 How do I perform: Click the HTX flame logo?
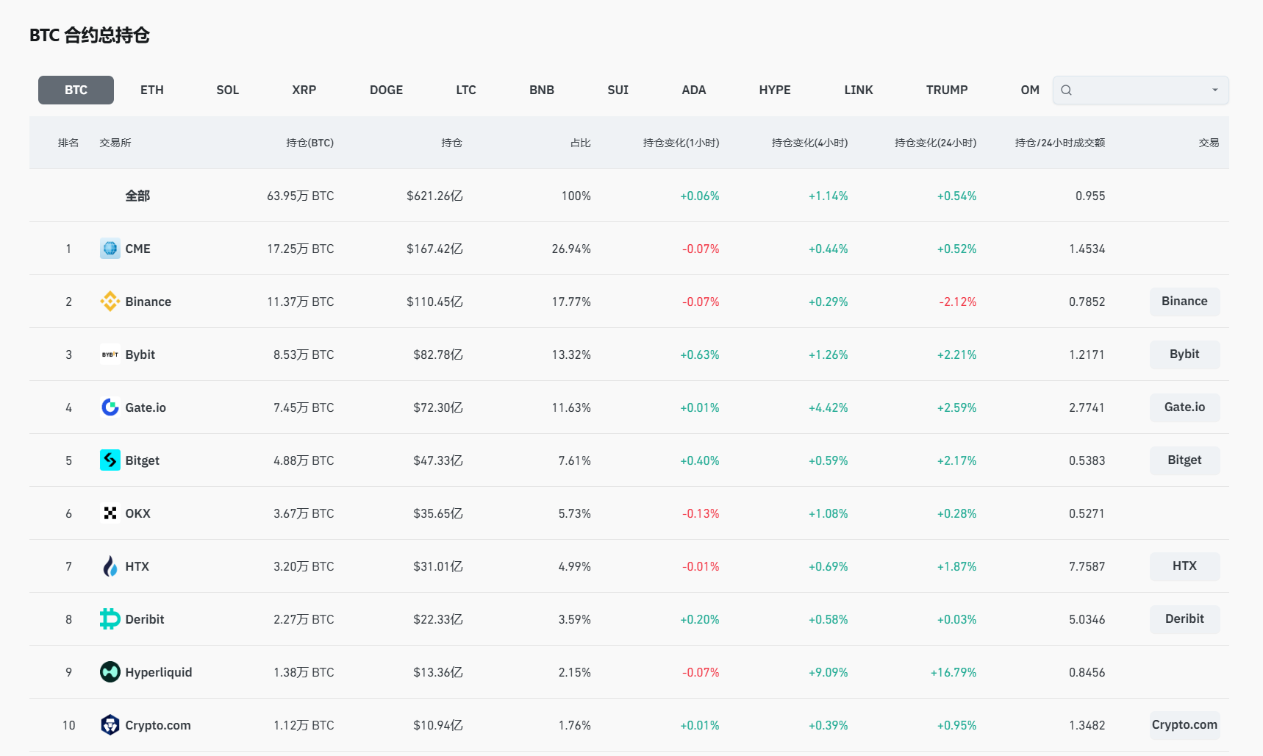(110, 566)
